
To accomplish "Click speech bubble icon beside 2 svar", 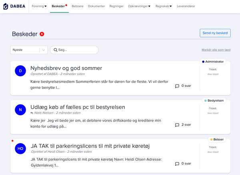I will [177, 125].
